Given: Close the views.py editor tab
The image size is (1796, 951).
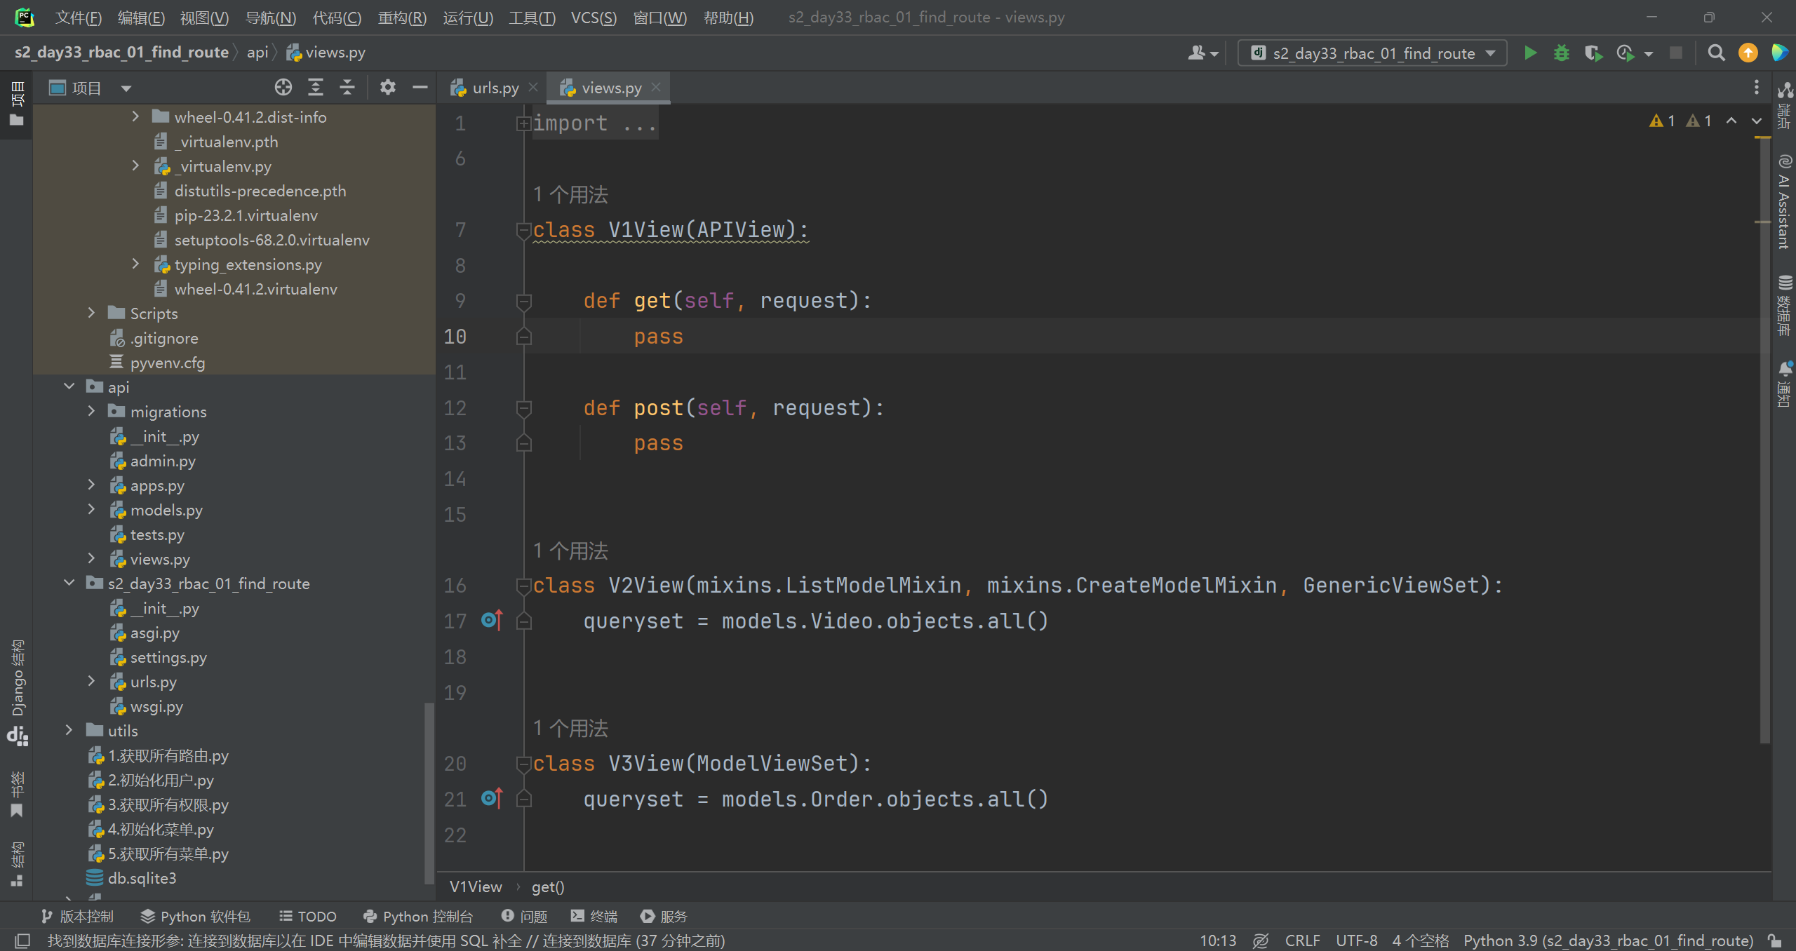Looking at the screenshot, I should click(656, 87).
